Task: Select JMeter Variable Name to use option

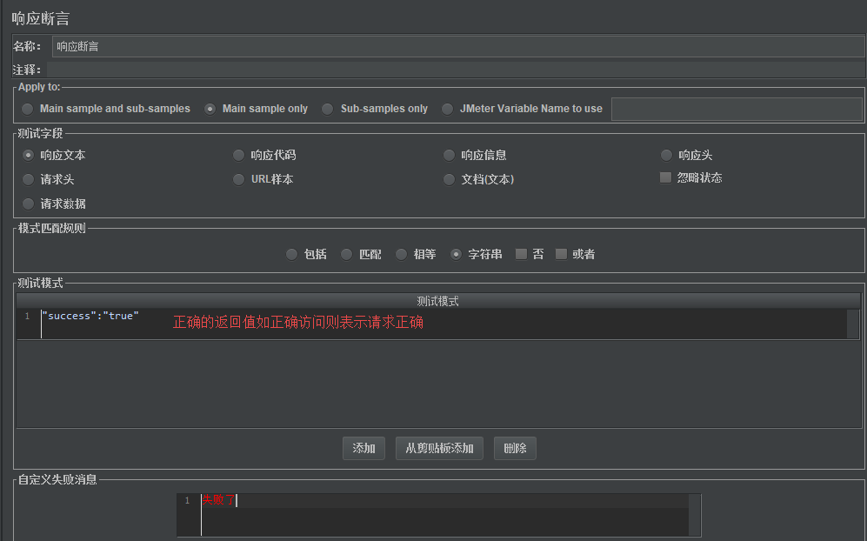Action: [x=447, y=109]
